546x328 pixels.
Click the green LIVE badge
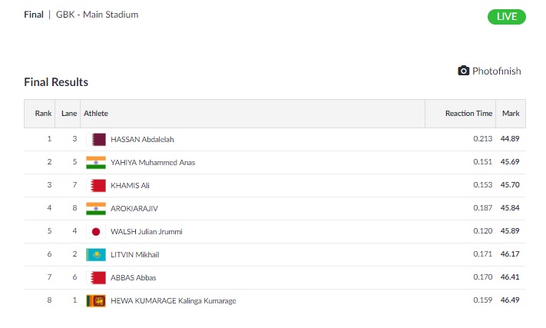coord(506,17)
